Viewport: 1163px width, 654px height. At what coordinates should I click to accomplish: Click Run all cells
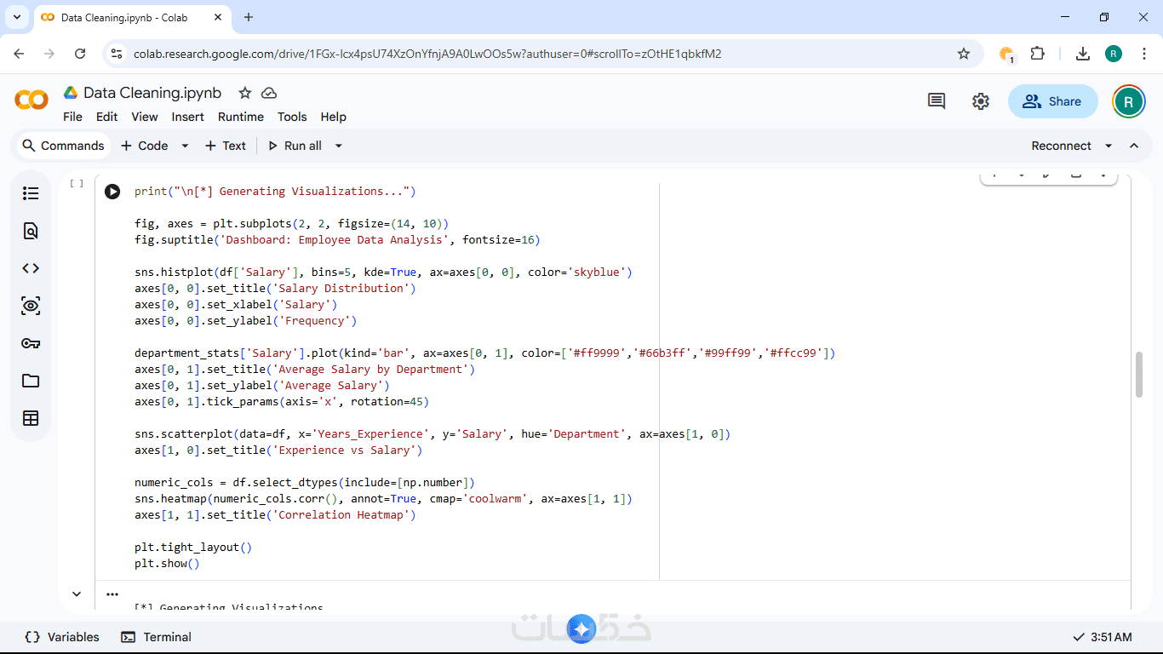pos(295,146)
